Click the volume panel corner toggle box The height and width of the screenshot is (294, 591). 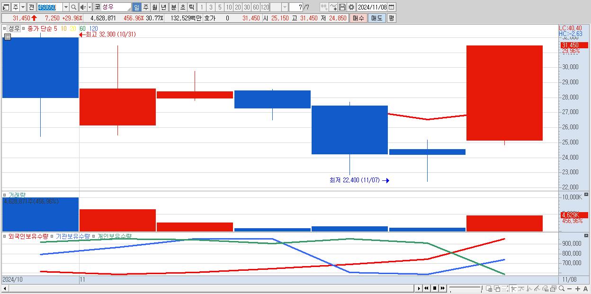(586, 195)
